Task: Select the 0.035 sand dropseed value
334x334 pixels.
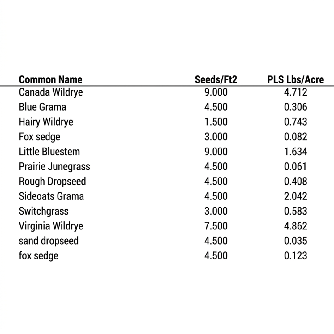Action: point(296,241)
